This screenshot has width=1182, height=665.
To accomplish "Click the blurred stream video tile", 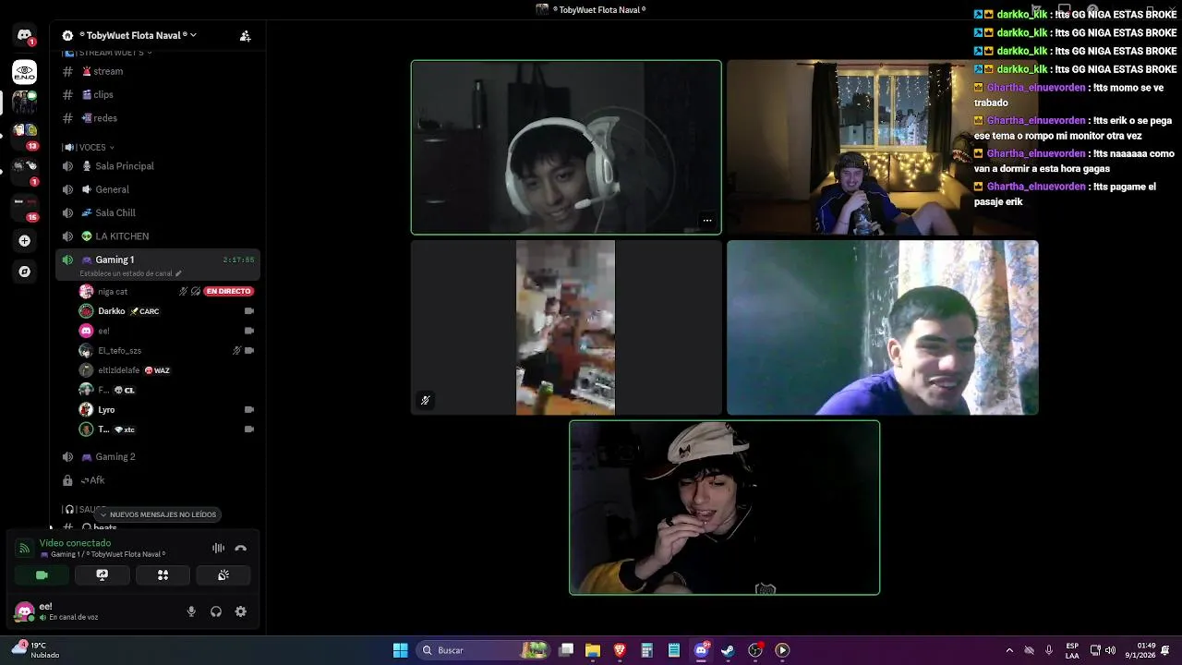I will 566,328.
